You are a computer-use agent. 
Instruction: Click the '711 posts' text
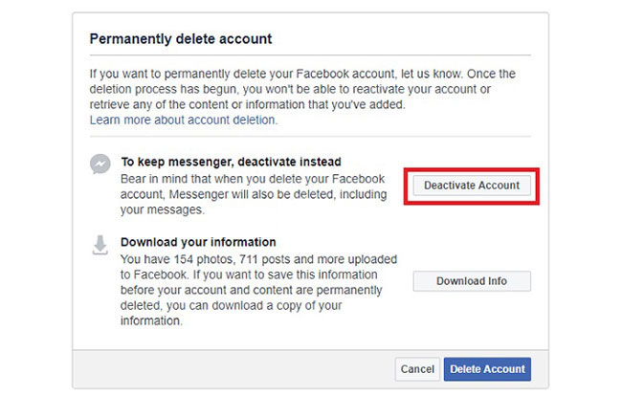tap(266, 259)
